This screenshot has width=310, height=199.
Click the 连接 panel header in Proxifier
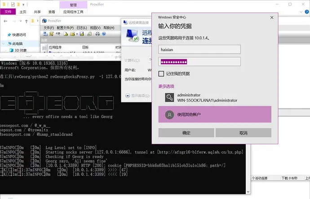coord(81,40)
